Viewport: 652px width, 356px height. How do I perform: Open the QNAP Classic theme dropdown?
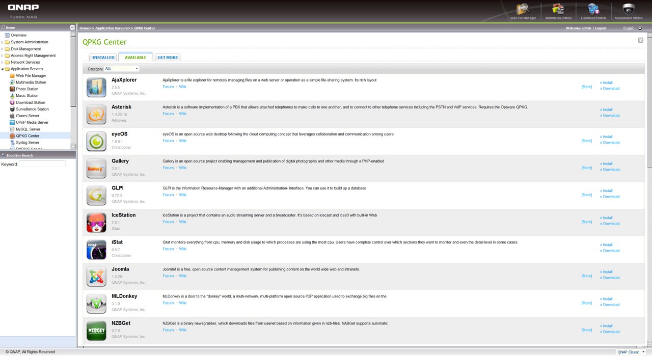(631, 352)
